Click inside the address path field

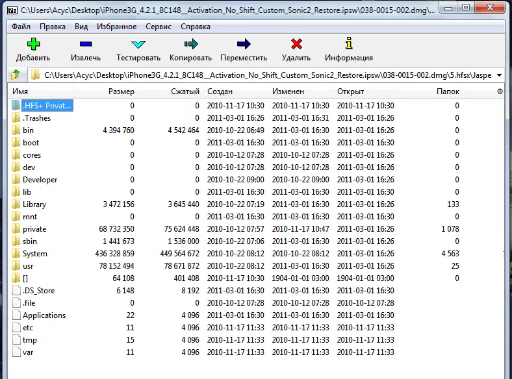(260, 75)
